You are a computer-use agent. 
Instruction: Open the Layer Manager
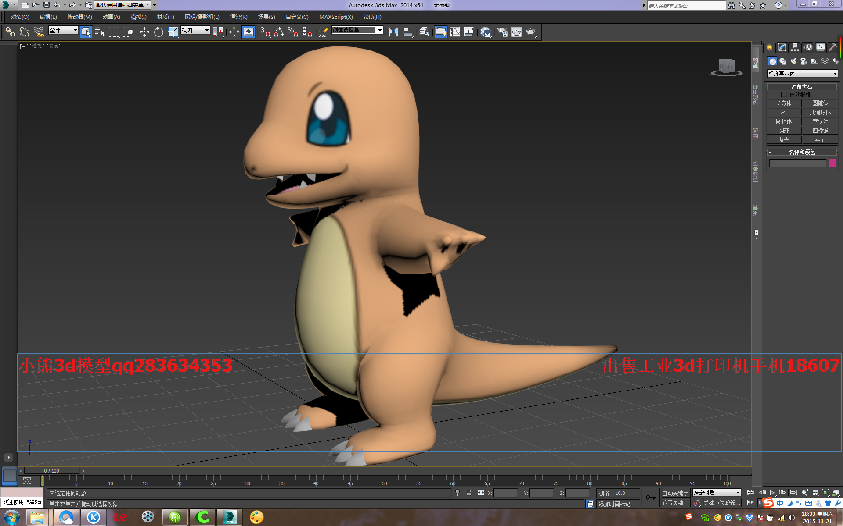[x=424, y=32]
